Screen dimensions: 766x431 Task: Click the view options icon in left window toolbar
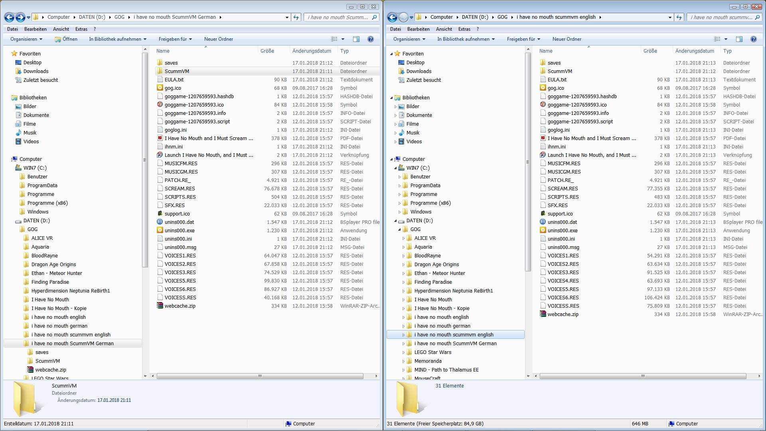(334, 39)
